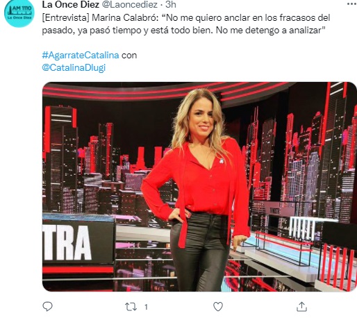The height and width of the screenshot is (318, 357).
Task: Like the tweet with the heart icon
Action: [x=218, y=307]
